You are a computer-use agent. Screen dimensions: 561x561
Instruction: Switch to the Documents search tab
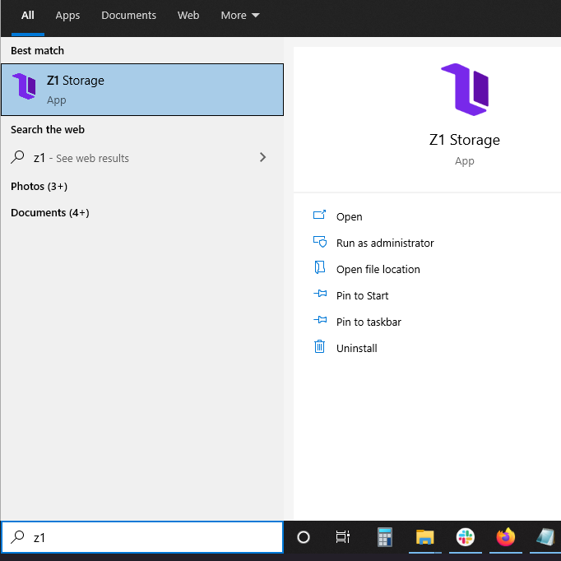click(x=128, y=16)
